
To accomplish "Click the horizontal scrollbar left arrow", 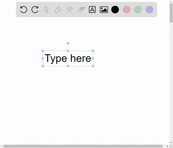I will (x=2, y=146).
